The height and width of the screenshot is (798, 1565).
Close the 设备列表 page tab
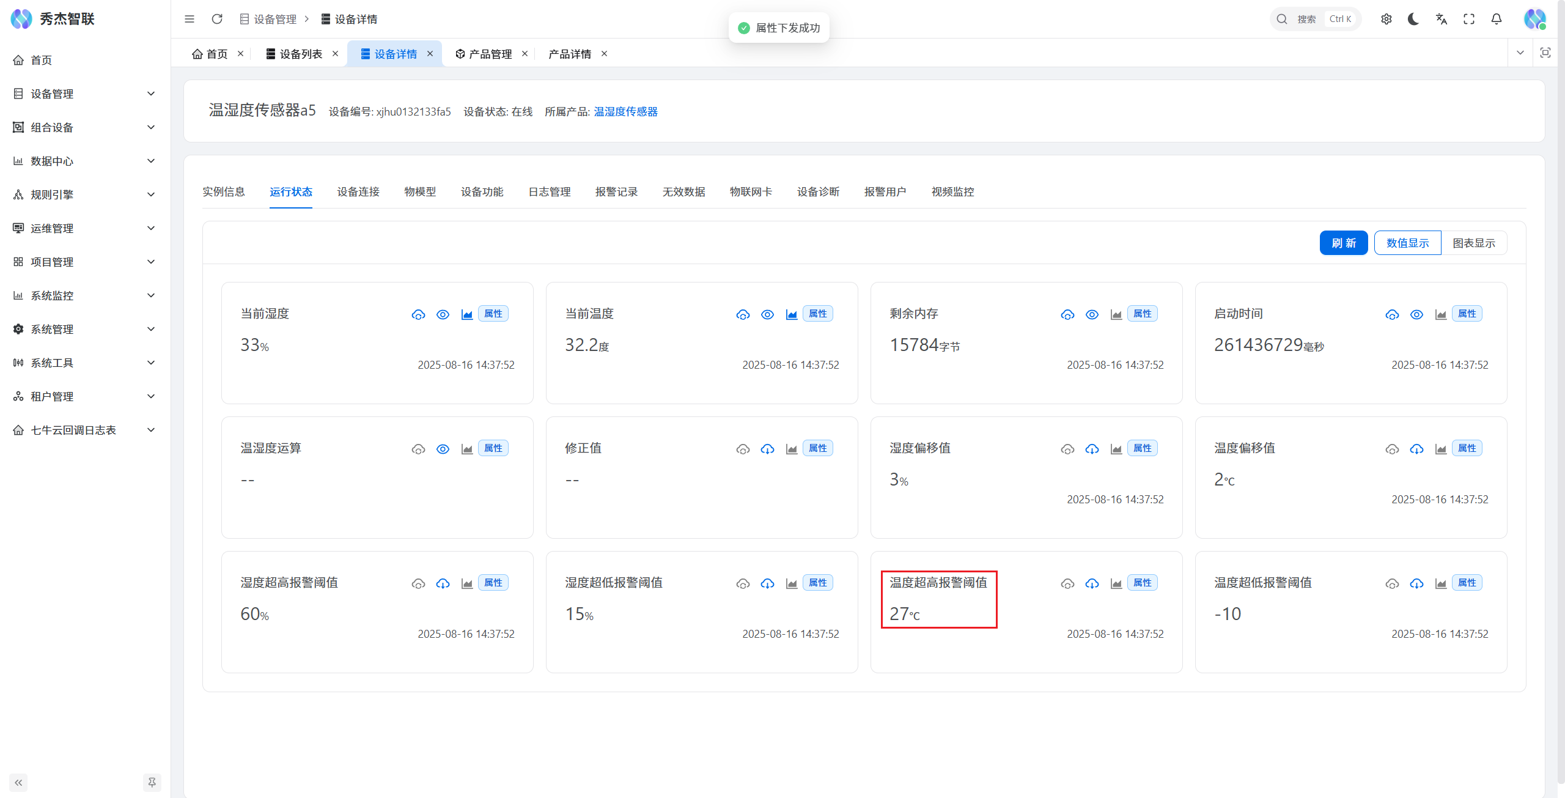pos(335,53)
